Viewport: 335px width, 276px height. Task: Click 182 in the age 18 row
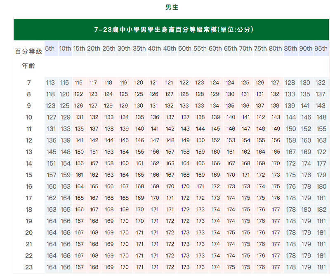coord(321,209)
